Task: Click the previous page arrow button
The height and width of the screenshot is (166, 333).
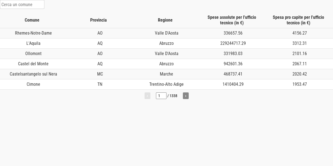Action: 147,96
